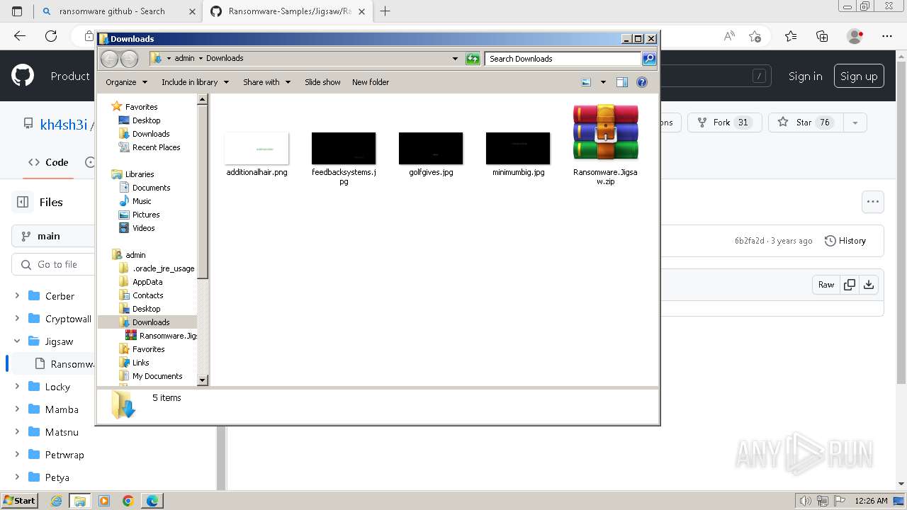Click navigation pane scroll down arrow

202,380
